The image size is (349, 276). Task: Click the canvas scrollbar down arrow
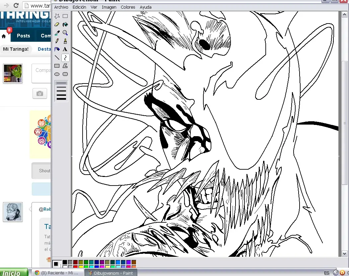coord(344,253)
